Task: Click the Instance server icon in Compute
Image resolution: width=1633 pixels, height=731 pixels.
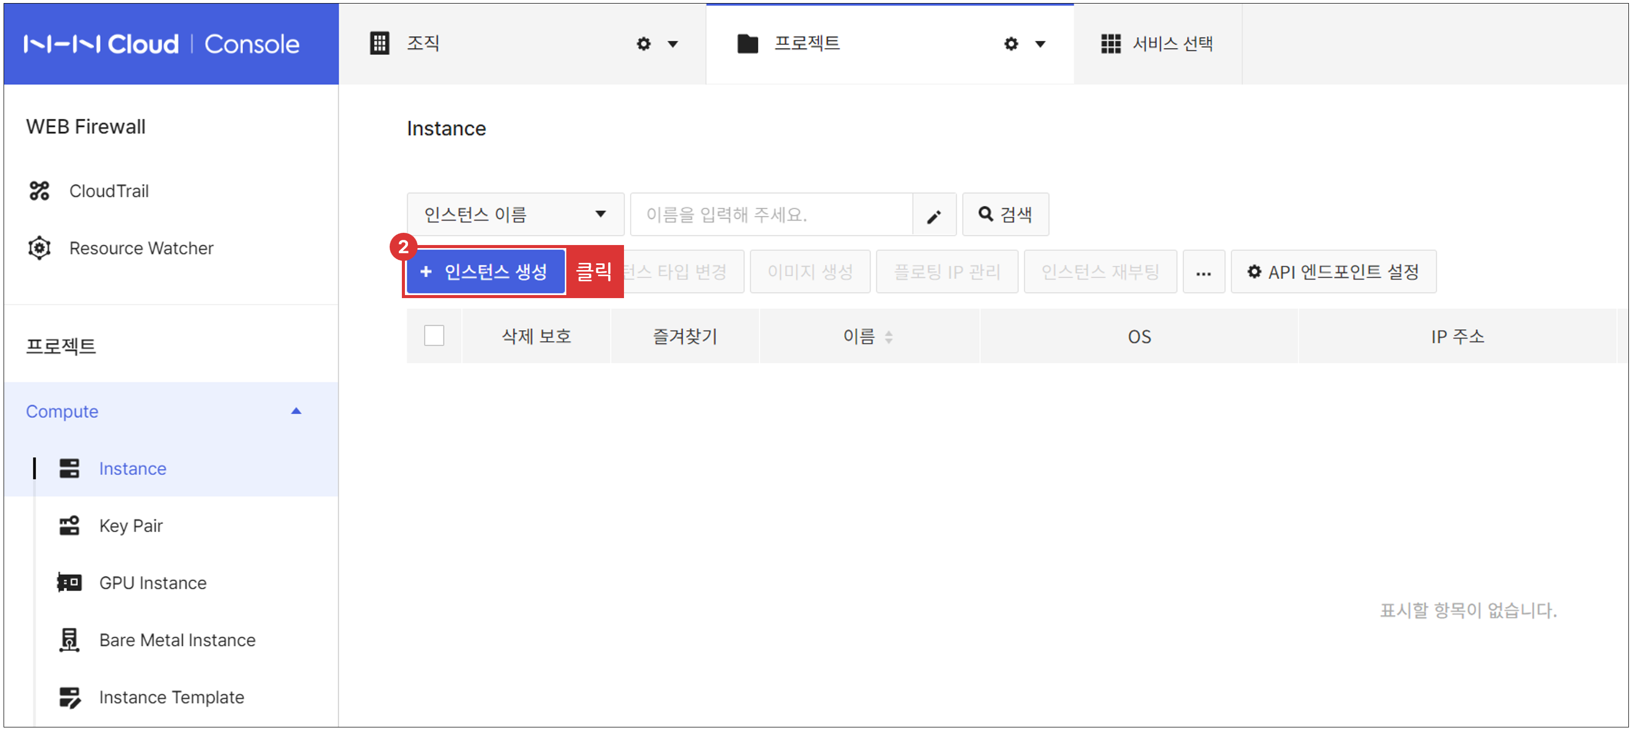Action: point(70,469)
